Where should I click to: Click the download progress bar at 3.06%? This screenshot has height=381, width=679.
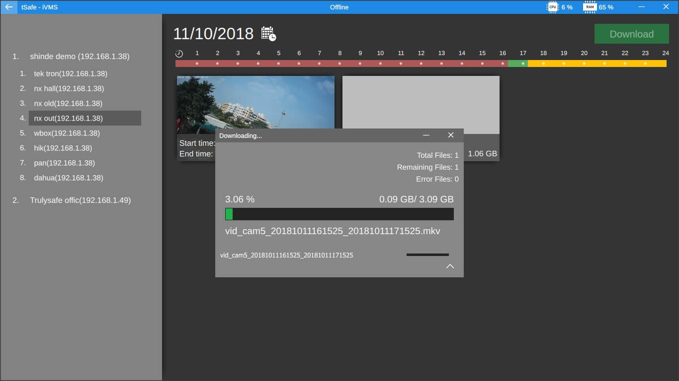point(339,214)
